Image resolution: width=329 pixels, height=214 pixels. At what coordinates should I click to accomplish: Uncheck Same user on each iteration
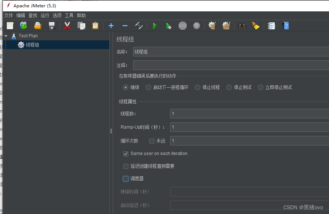[x=126, y=154]
